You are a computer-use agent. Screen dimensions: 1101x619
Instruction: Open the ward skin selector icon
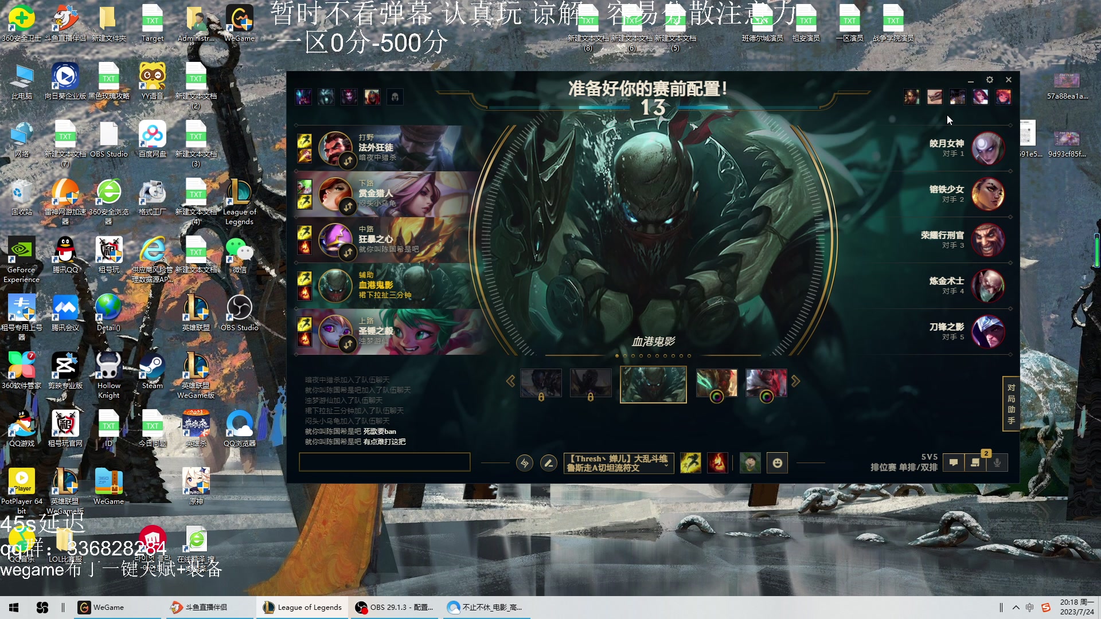750,463
